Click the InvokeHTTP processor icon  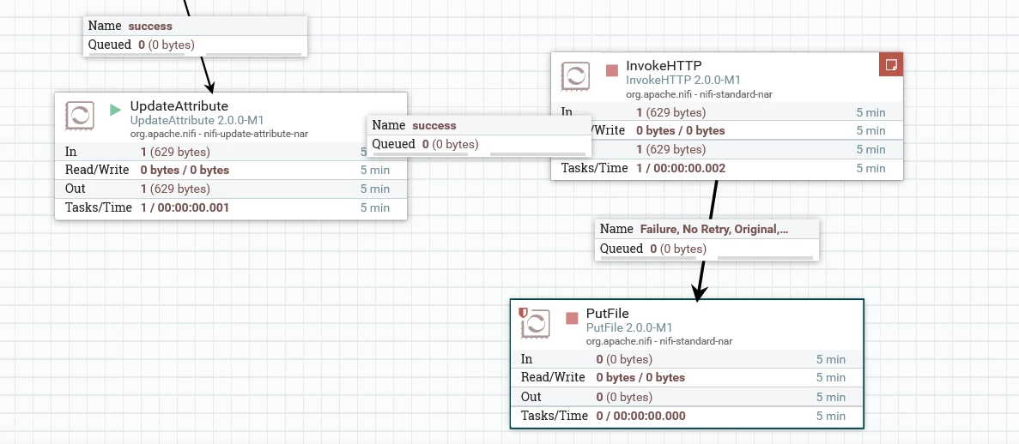[575, 76]
